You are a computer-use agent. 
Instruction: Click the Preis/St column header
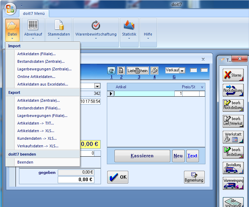(x=188, y=87)
